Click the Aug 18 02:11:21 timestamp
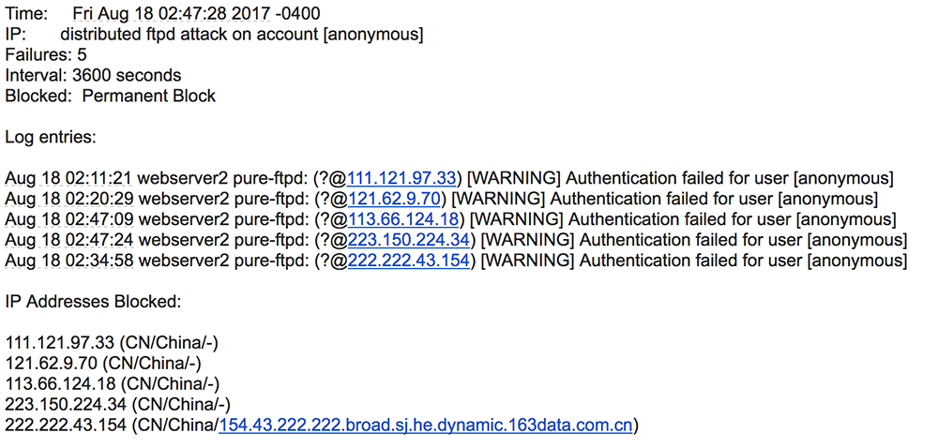Viewport: 938px width, 448px height. click(x=69, y=179)
